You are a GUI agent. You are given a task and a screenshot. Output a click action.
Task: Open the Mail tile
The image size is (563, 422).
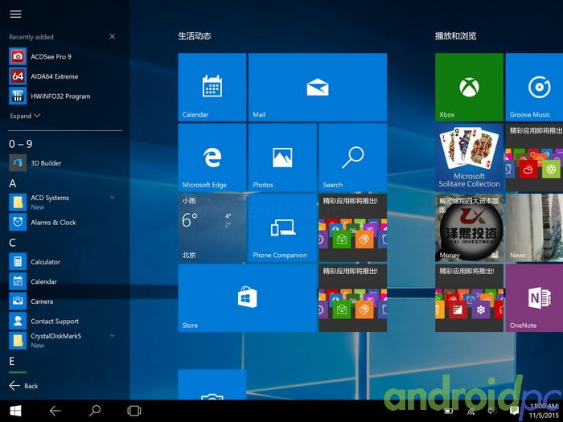tap(318, 87)
